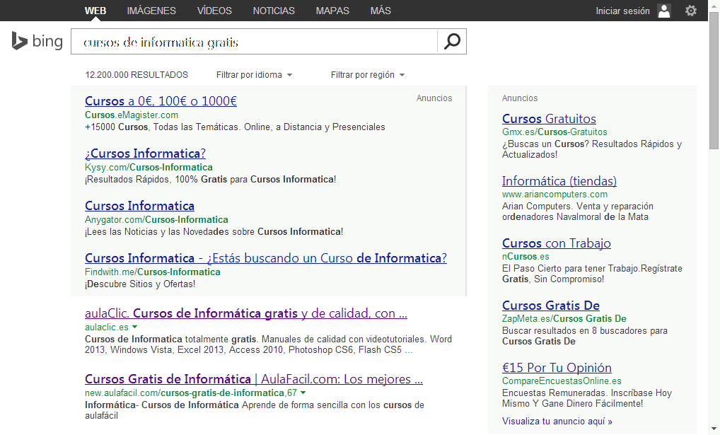The height and width of the screenshot is (435, 720).
Task: Open the MÁS menu
Action: (381, 11)
